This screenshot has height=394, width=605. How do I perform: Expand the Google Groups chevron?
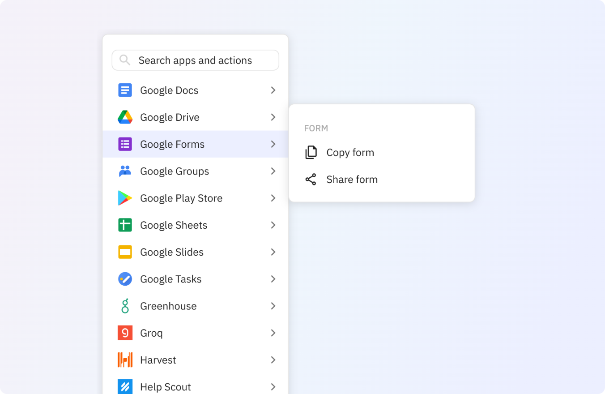pyautogui.click(x=273, y=171)
